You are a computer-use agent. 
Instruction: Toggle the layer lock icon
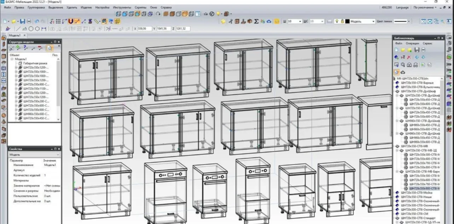[342, 21]
